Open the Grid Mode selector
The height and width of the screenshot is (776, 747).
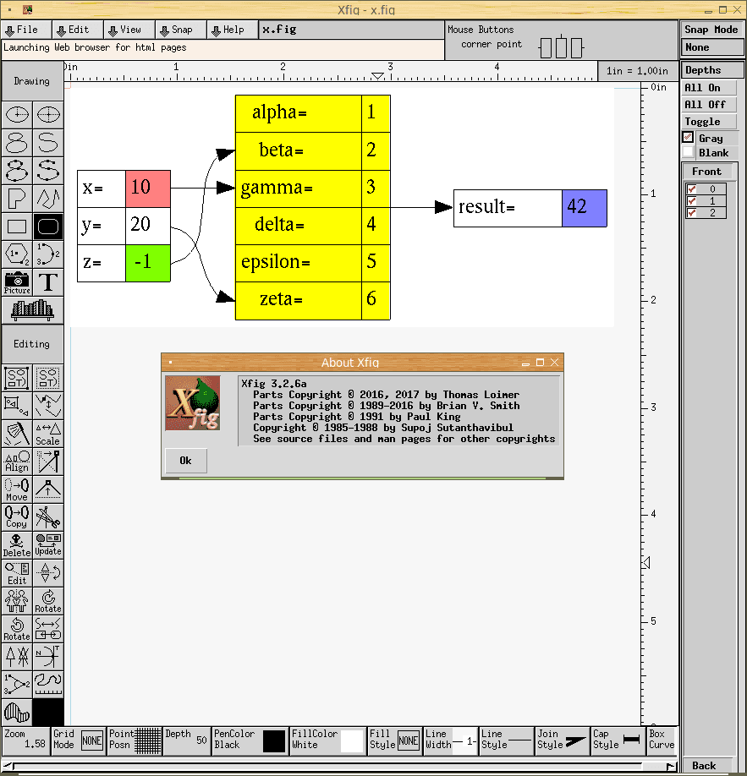(x=79, y=740)
